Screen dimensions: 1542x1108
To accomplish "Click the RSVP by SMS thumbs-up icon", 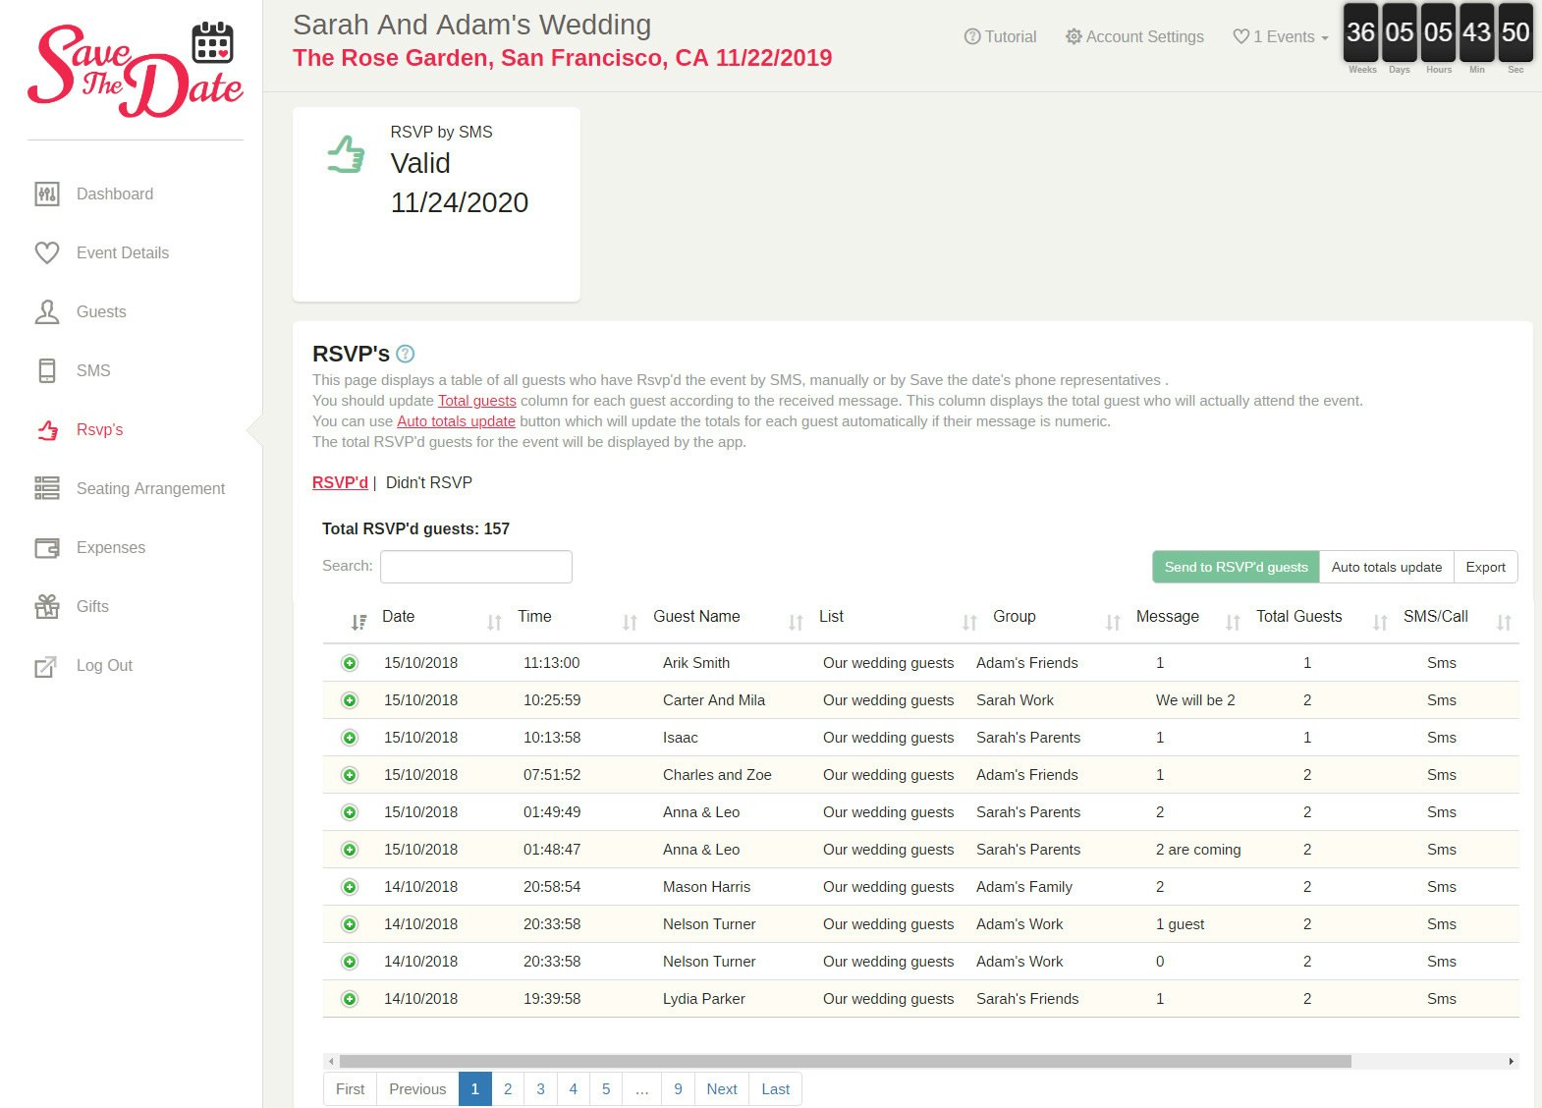I will coord(346,154).
